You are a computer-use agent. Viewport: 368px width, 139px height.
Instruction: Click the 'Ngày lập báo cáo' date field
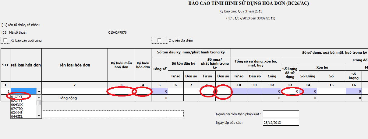281,122
